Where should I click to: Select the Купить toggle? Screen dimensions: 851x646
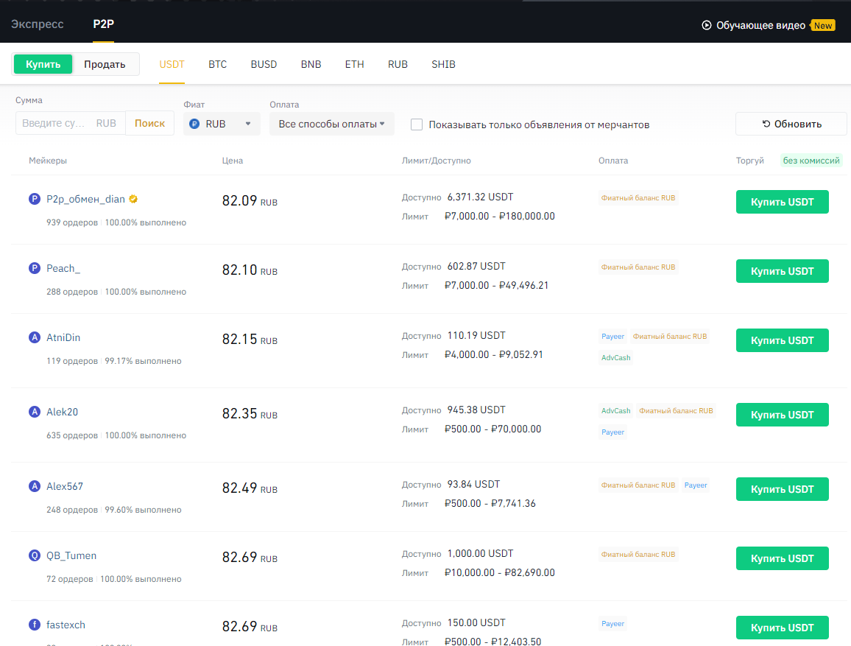point(43,64)
